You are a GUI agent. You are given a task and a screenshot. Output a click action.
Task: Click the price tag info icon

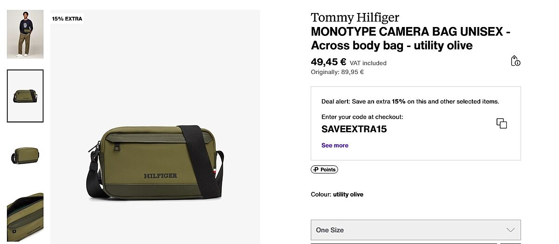pos(515,61)
